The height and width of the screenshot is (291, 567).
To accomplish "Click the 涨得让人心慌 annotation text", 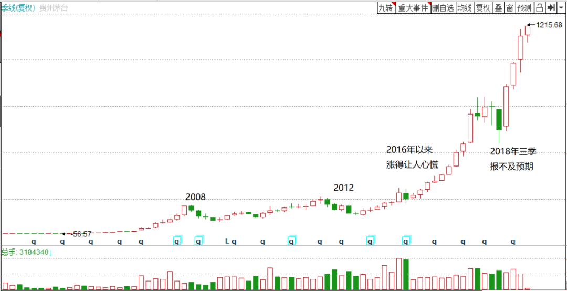I will (x=412, y=165).
